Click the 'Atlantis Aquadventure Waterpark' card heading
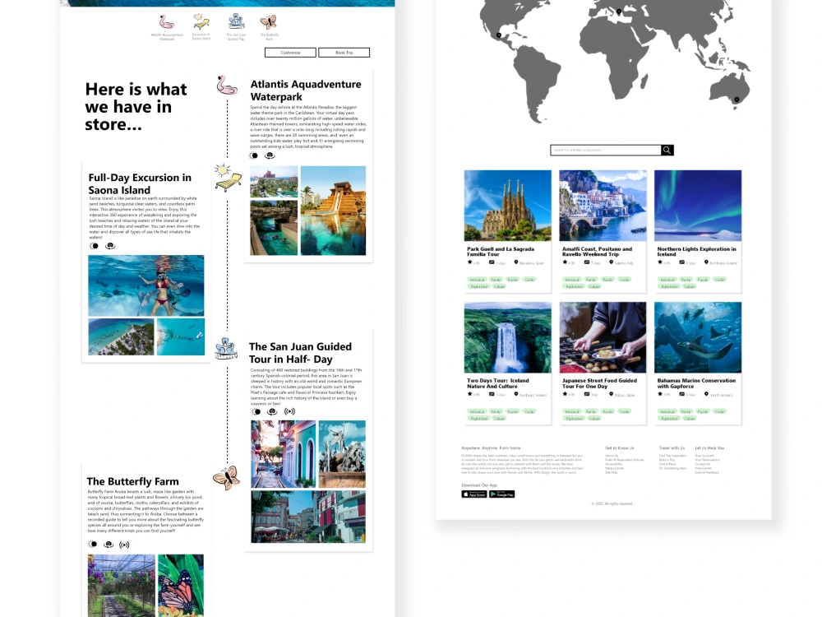The width and height of the screenshot is (822, 617). tap(306, 90)
